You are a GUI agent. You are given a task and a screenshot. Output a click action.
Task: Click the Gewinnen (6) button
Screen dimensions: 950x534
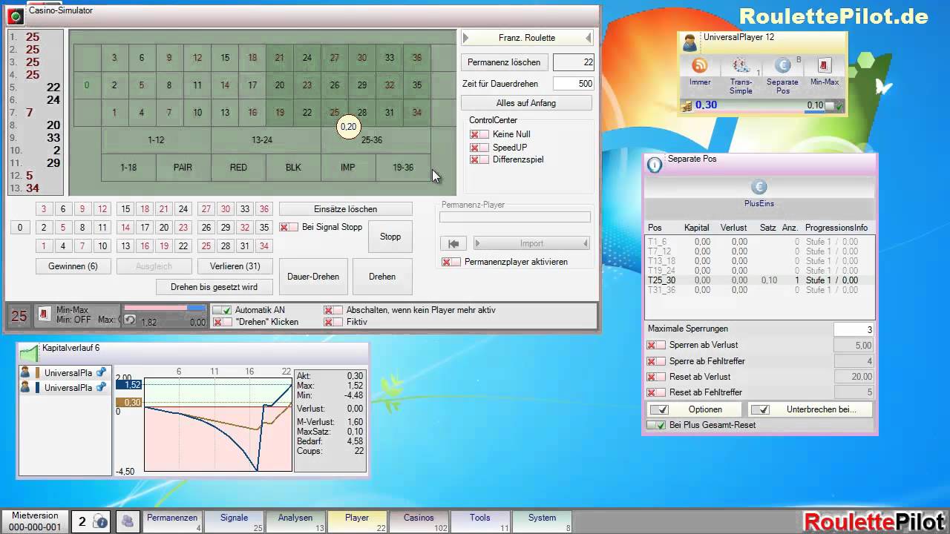[73, 266]
